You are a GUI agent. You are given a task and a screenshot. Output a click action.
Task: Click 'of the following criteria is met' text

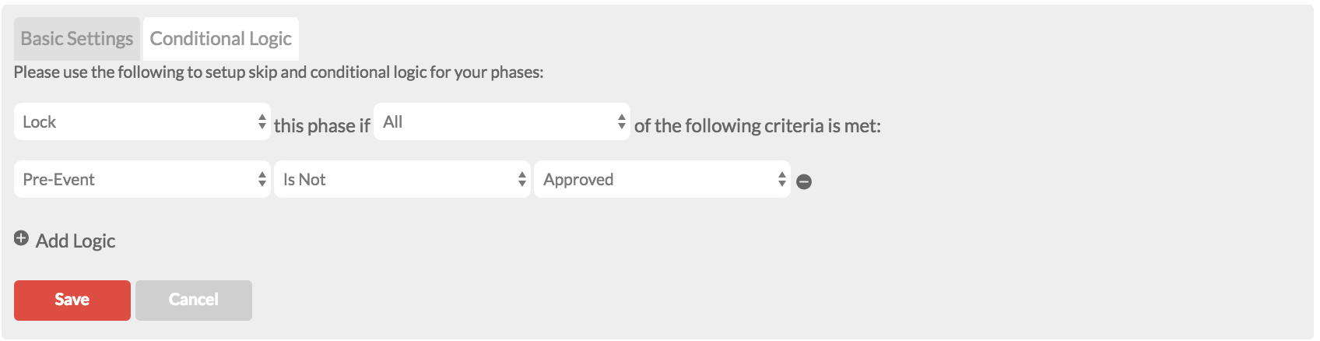tap(757, 126)
